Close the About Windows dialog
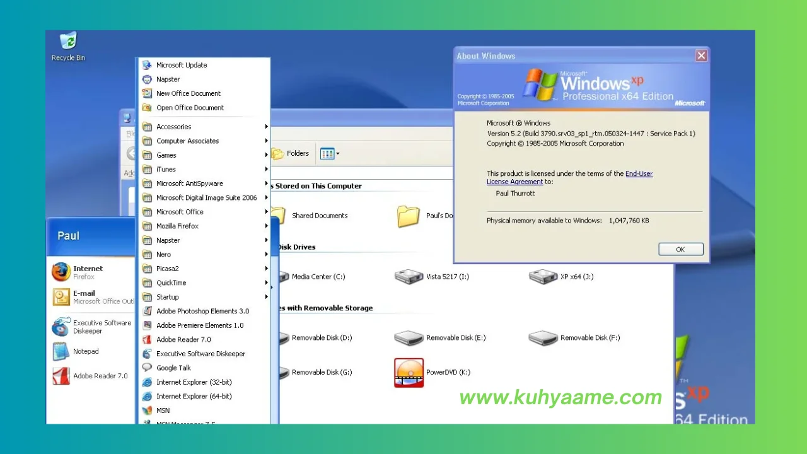Screen dimensions: 807x454 click(701, 55)
